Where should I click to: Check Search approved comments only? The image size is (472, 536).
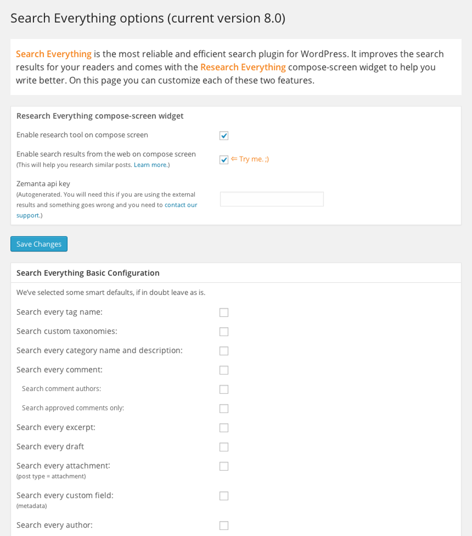(x=224, y=409)
